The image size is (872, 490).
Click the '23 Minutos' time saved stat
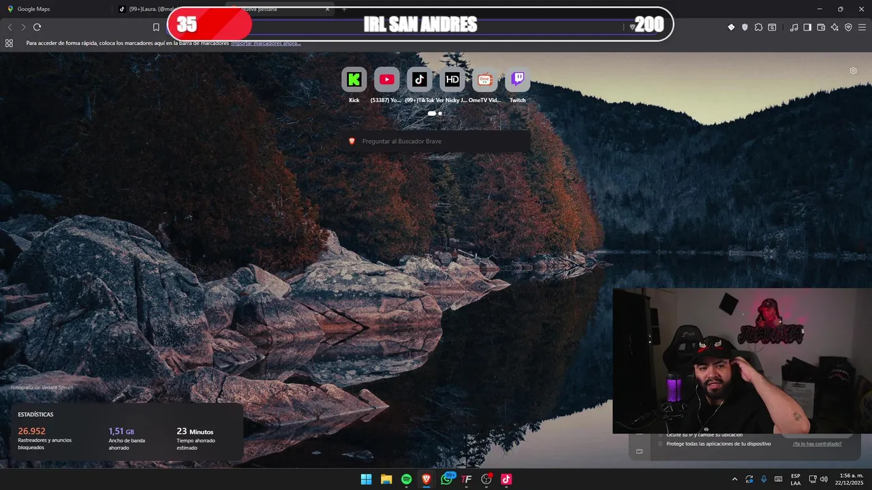[x=195, y=431]
